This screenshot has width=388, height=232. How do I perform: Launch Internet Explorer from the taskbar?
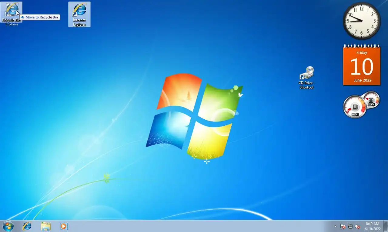(27, 226)
